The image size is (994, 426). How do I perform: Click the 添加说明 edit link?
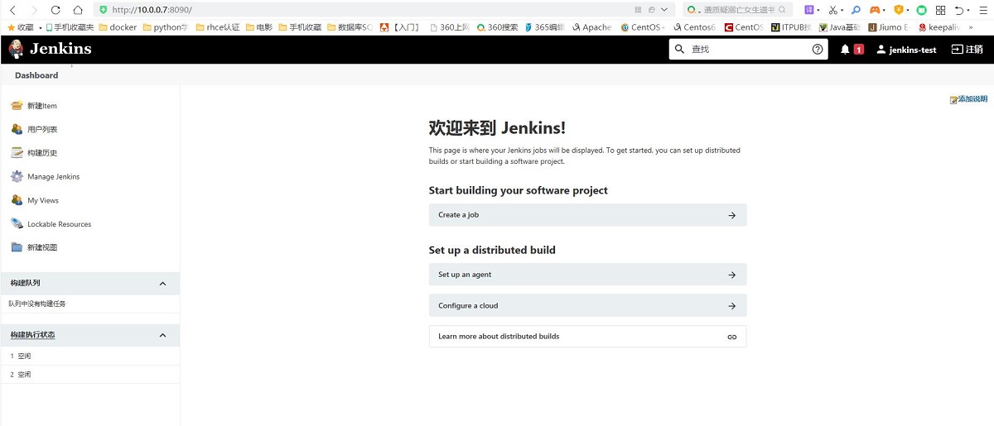click(968, 99)
